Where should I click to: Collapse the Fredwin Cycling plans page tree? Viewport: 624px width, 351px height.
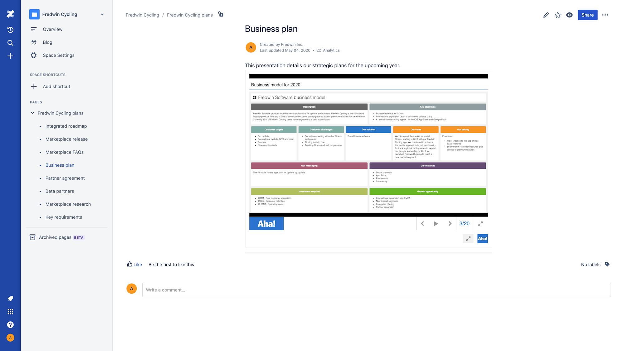point(32,113)
